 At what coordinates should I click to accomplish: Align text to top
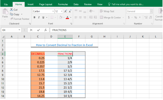76,10
